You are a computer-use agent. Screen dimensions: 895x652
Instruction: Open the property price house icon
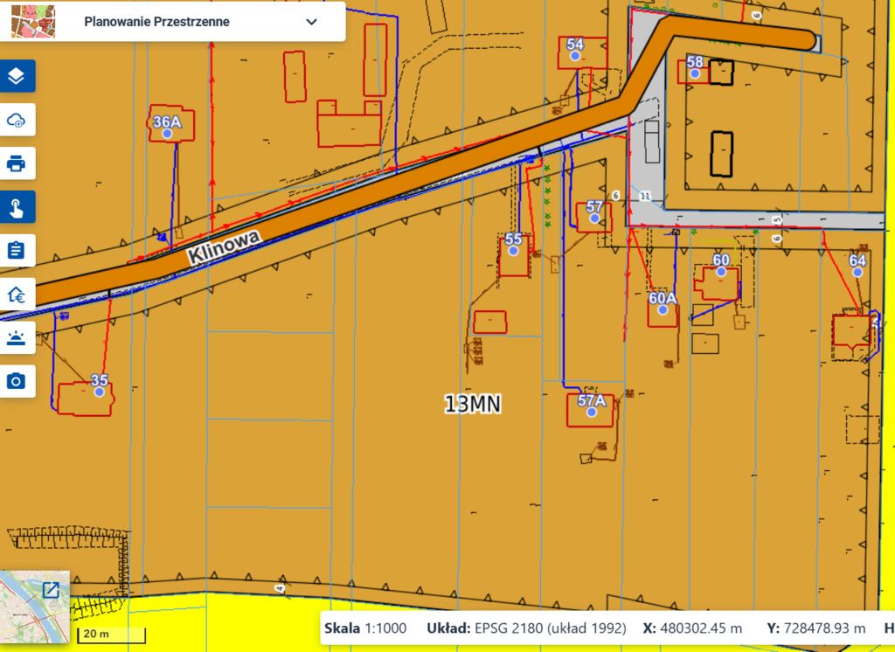tap(17, 294)
